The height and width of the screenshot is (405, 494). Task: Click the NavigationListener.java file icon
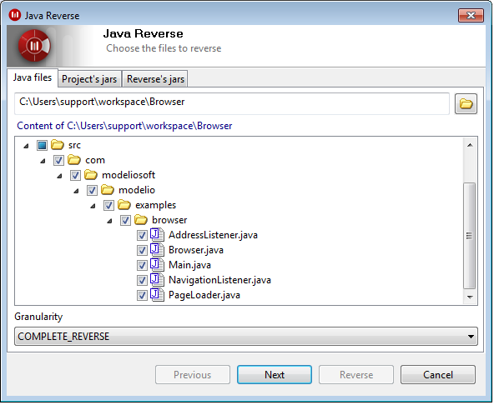point(157,280)
